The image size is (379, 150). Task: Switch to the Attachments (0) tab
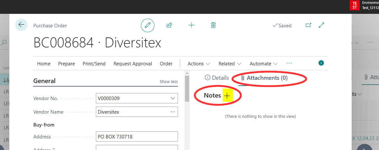264,78
